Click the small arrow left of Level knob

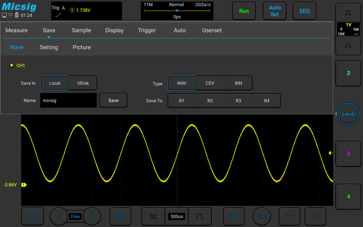[x=336, y=114]
